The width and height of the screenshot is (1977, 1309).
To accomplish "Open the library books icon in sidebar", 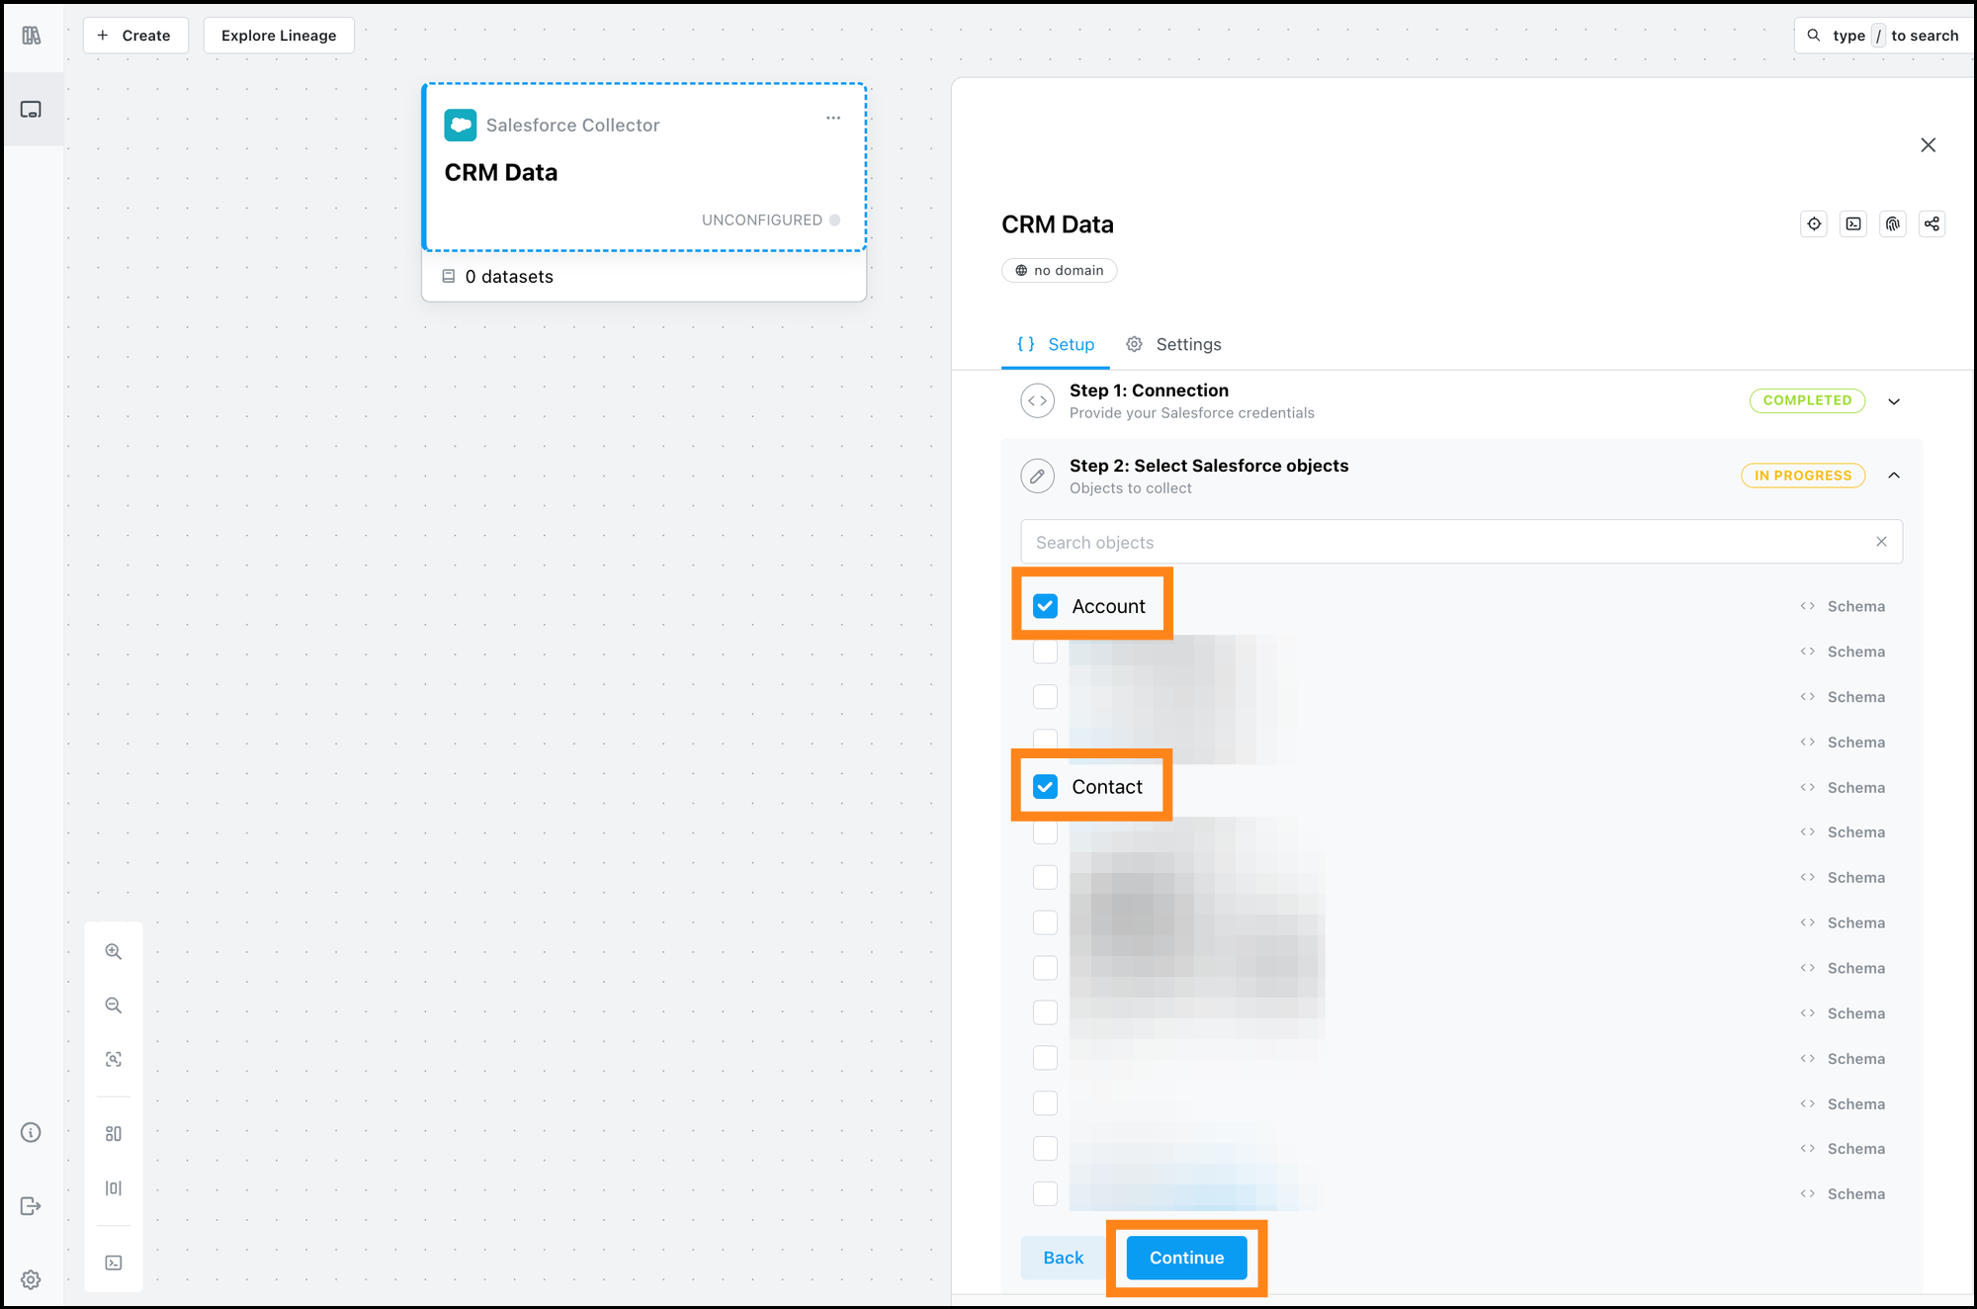I will click(32, 36).
